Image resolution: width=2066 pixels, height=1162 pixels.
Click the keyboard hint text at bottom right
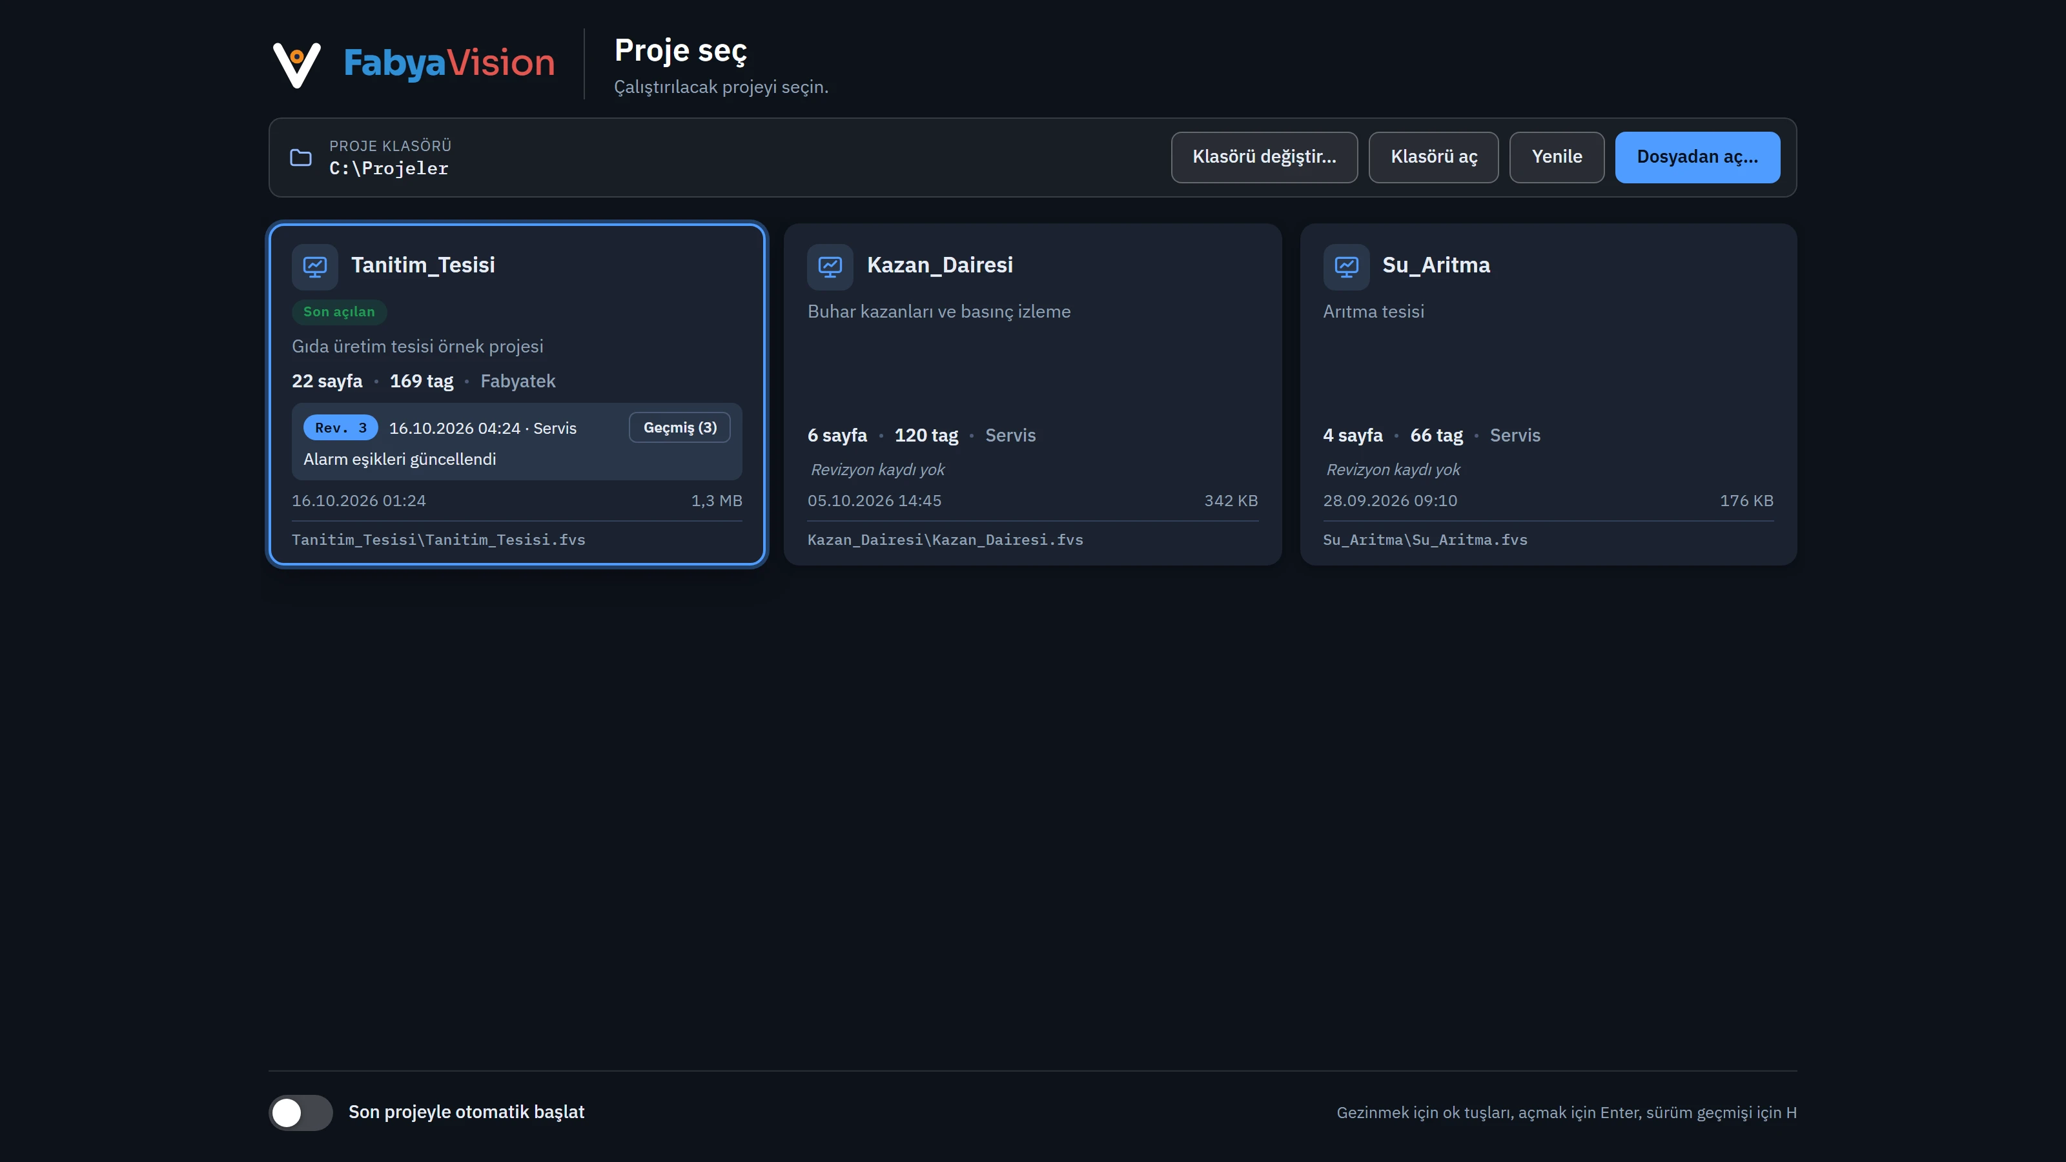pyautogui.click(x=1566, y=1113)
